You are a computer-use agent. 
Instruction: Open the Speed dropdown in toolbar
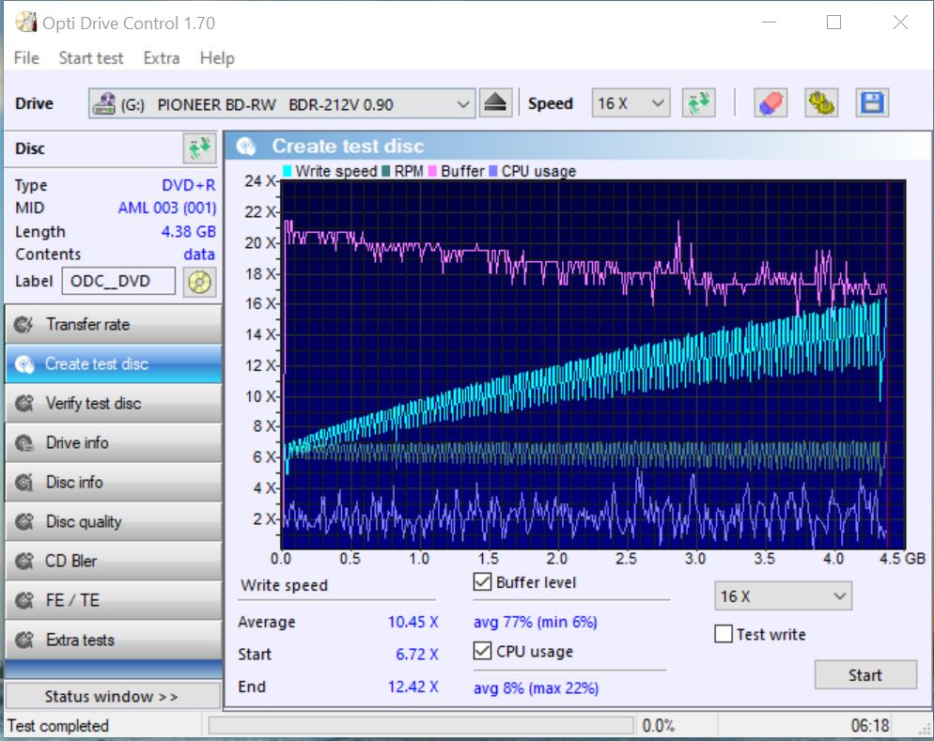(x=630, y=103)
